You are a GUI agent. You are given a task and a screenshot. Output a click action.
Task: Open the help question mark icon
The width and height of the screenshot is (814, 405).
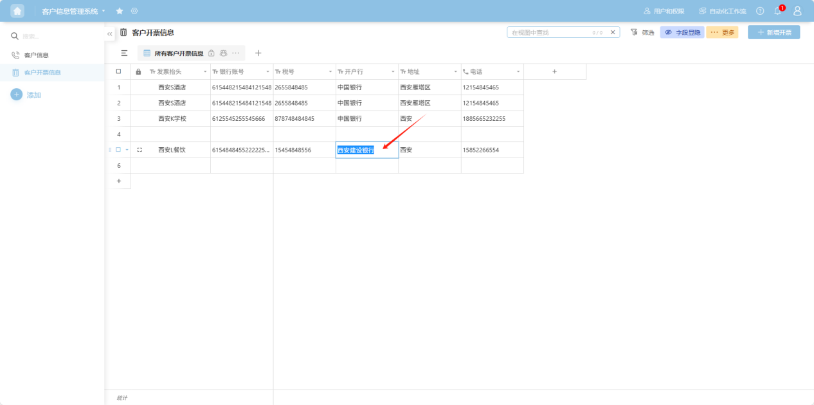(760, 11)
